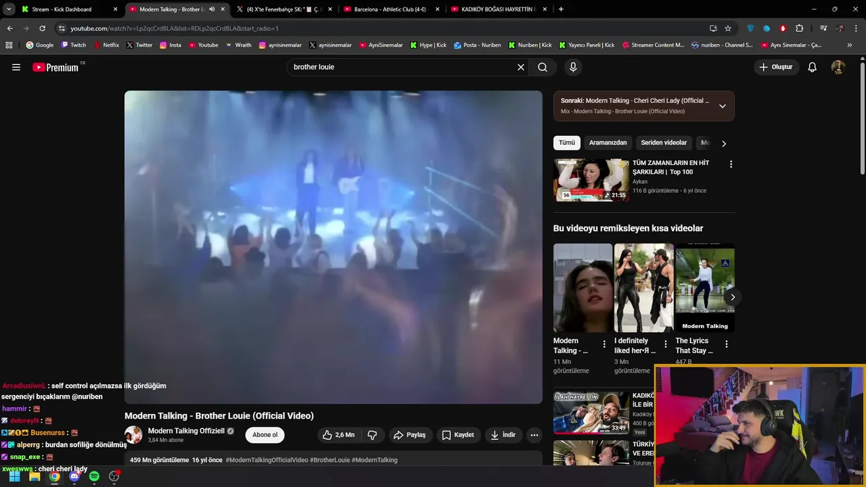Click the Abone ol subscribe button

tap(265, 435)
